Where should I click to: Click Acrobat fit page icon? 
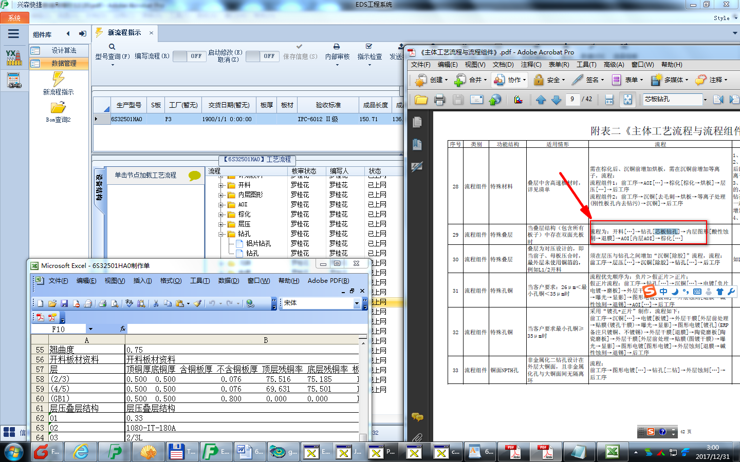coord(627,100)
